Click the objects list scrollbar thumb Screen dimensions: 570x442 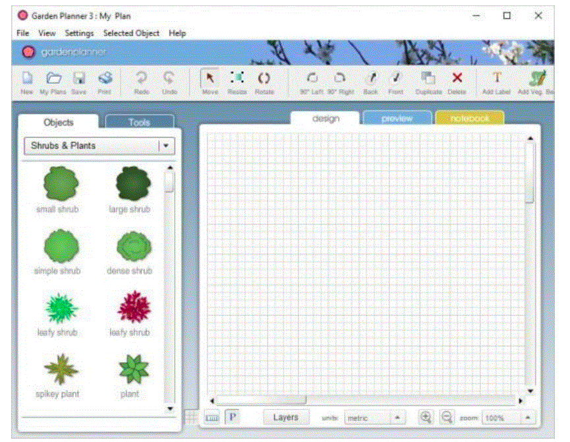click(x=169, y=181)
